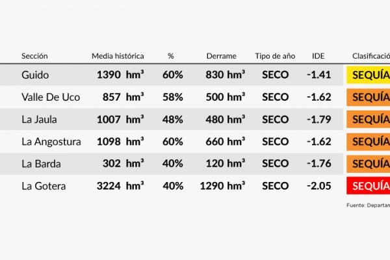Select the Tipo de año header
Viewport: 390px width, 260px height.
(x=275, y=57)
